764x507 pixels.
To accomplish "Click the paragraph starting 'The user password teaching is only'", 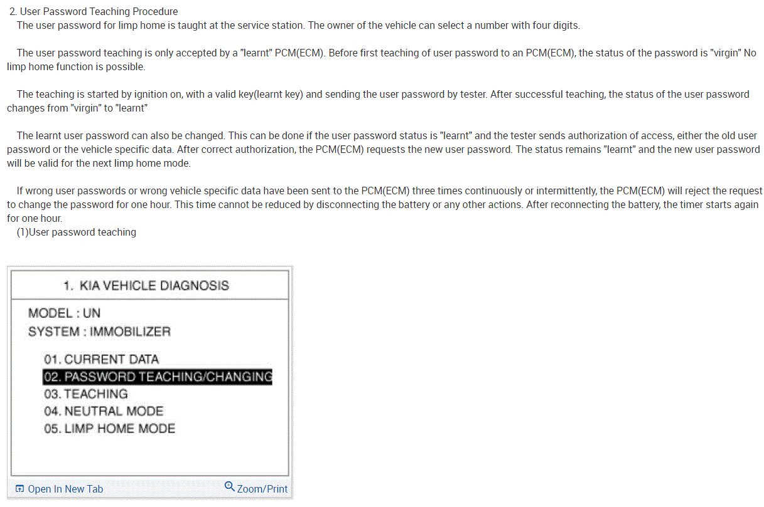I will pos(382,60).
